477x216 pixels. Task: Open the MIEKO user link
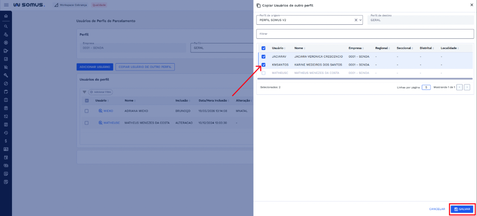108,111
